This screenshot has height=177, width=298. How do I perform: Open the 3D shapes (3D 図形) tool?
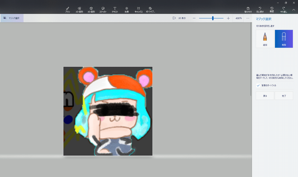click(91, 10)
